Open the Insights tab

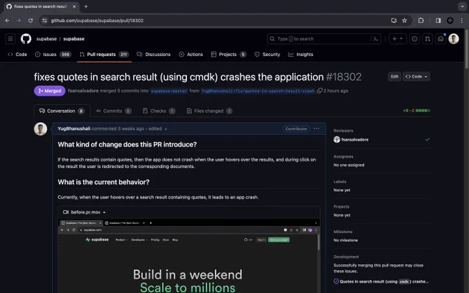[301, 54]
